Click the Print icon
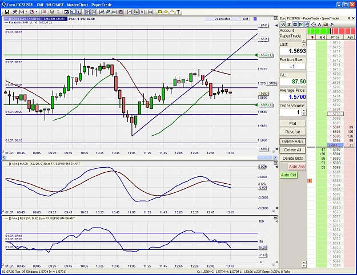Screen dimensions: 357x275 52,12
